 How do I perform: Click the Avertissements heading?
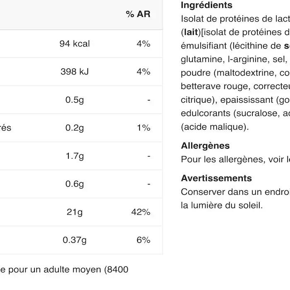216,178
